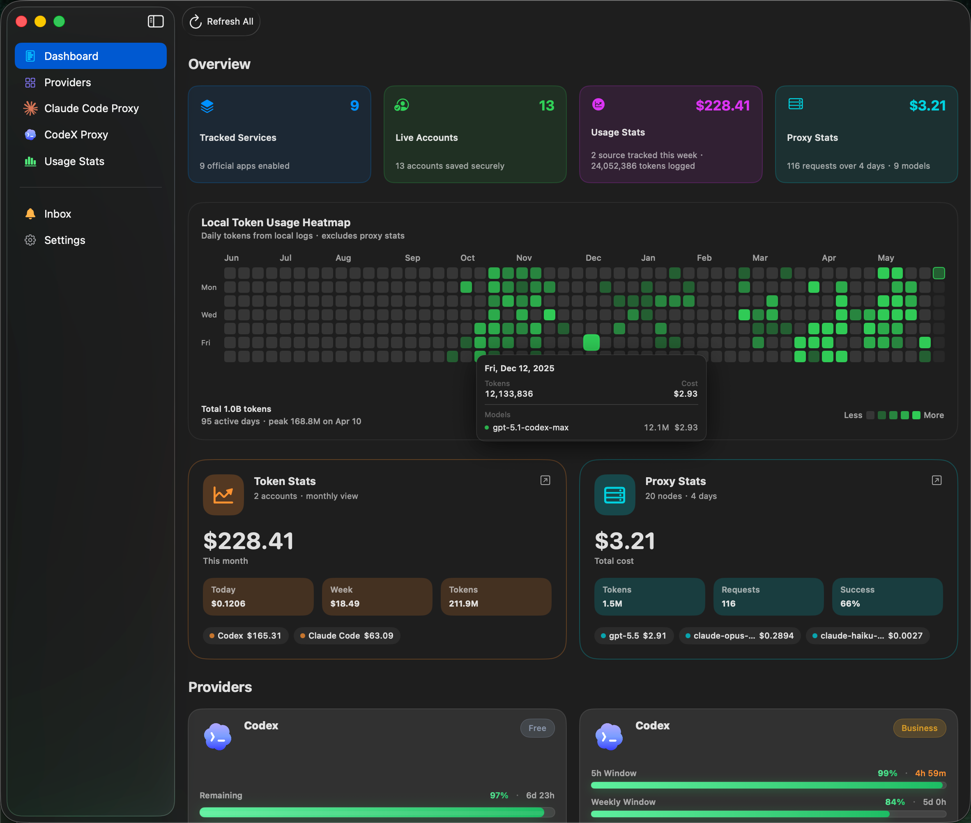971x823 pixels.
Task: Select CodeX Proxy in sidebar
Action: pos(90,135)
